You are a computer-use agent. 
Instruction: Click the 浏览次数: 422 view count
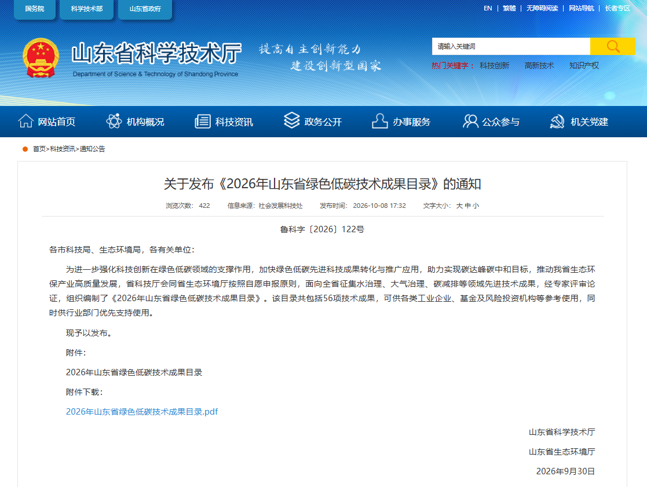pyautogui.click(x=188, y=206)
